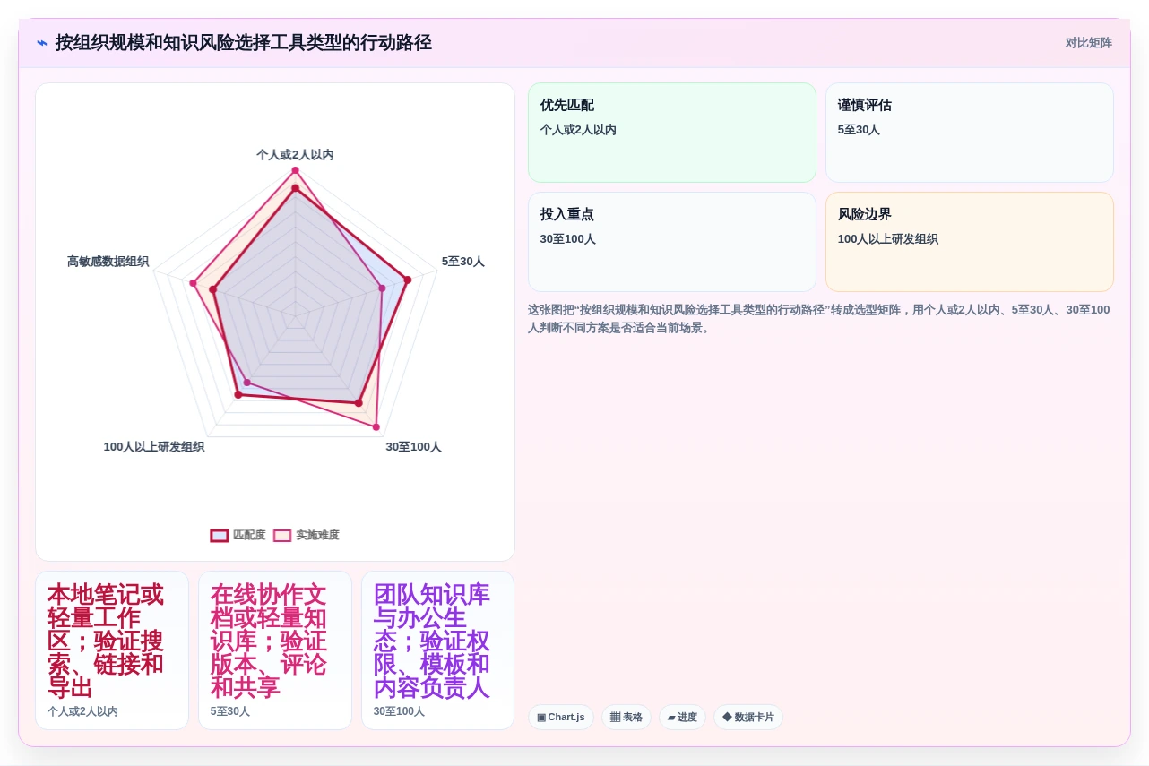
Task: Click the description paragraph starting 这张图把
Action: [x=819, y=319]
